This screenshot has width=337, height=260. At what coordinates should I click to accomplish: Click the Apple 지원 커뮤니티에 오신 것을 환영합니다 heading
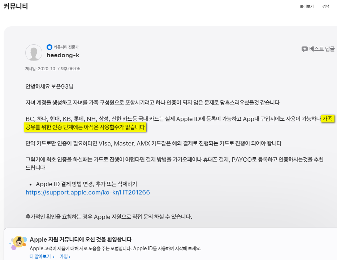click(x=81, y=239)
